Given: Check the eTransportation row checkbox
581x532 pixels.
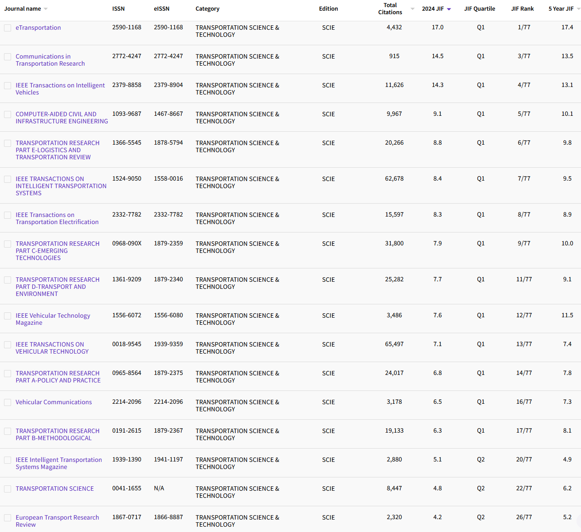Looking at the screenshot, I should [x=7, y=28].
